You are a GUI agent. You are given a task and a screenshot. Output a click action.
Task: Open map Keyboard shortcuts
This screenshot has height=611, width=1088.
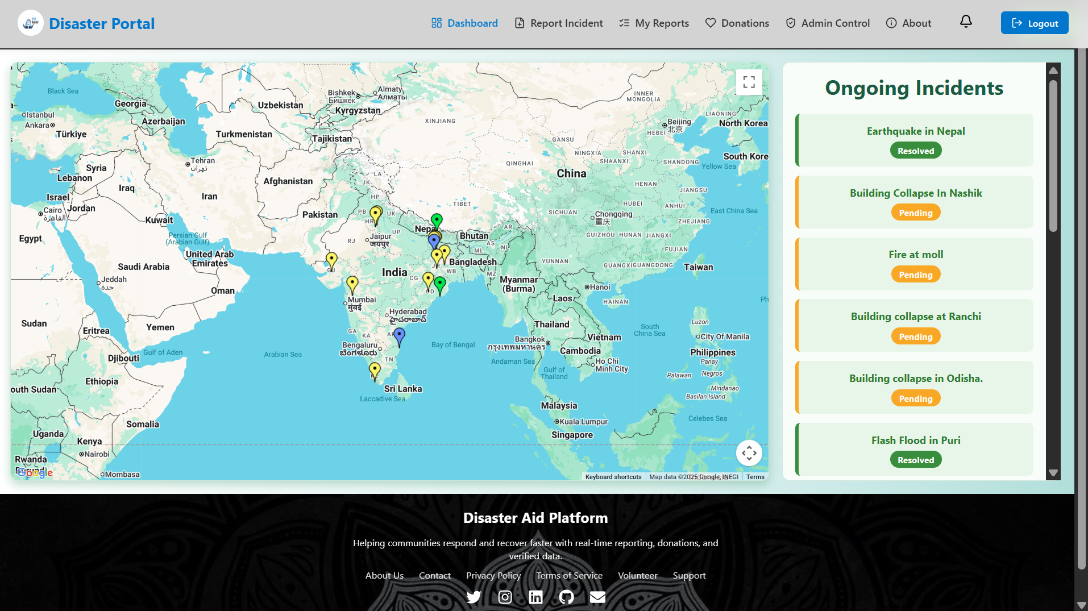coord(613,477)
